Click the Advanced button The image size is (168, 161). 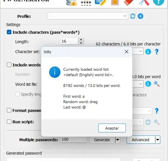[x=141, y=140]
